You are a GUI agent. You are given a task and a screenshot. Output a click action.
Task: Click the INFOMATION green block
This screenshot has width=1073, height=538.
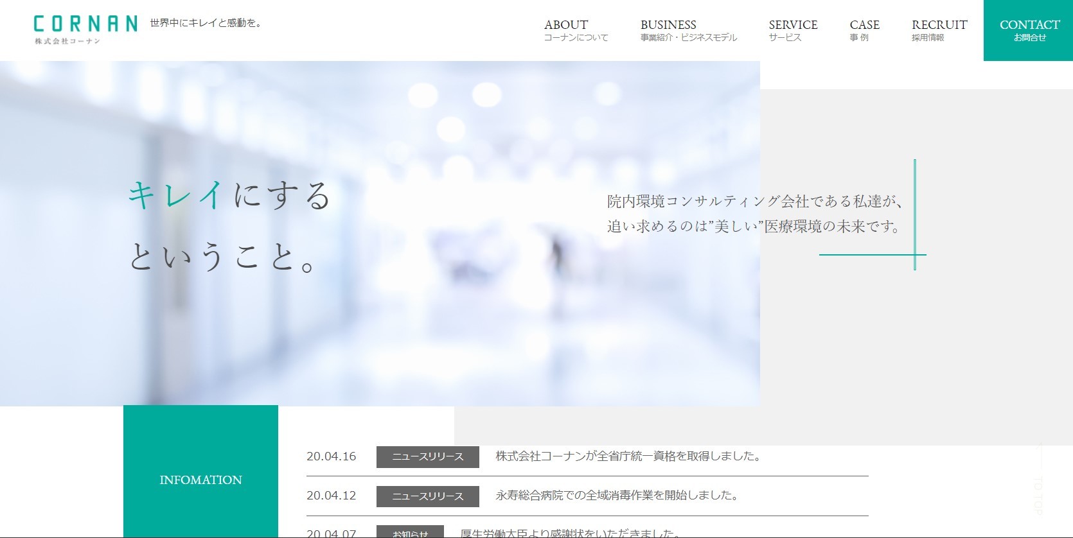point(200,471)
